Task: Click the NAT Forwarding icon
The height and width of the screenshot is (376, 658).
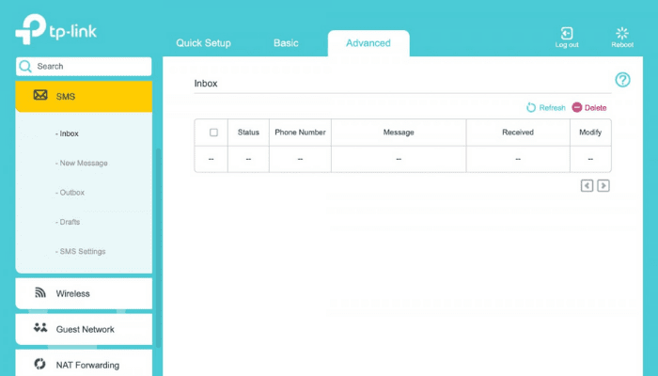Action: 40,365
